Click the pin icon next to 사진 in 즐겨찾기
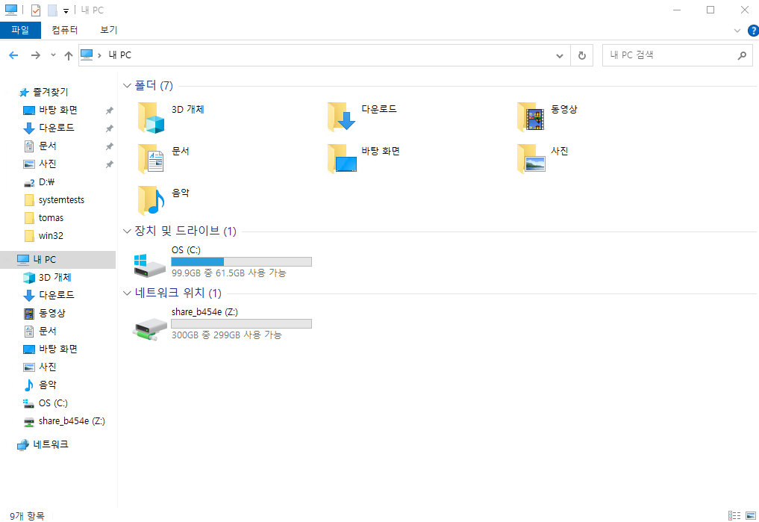The height and width of the screenshot is (522, 759). [110, 164]
